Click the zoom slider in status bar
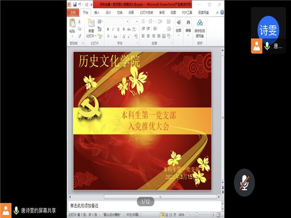Viewport: 291px width, 218px height. pos(197,214)
